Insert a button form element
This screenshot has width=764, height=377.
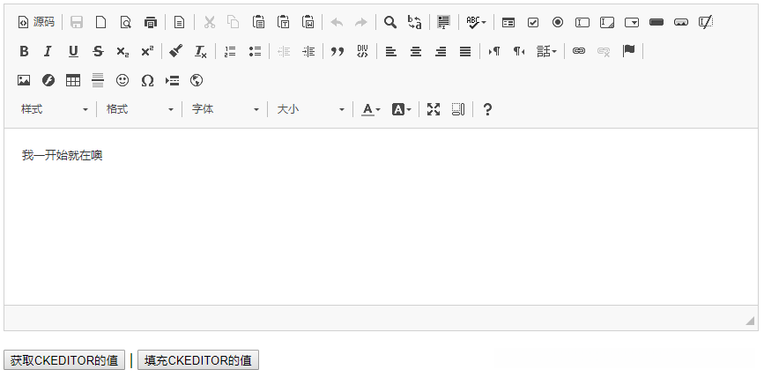tap(656, 22)
